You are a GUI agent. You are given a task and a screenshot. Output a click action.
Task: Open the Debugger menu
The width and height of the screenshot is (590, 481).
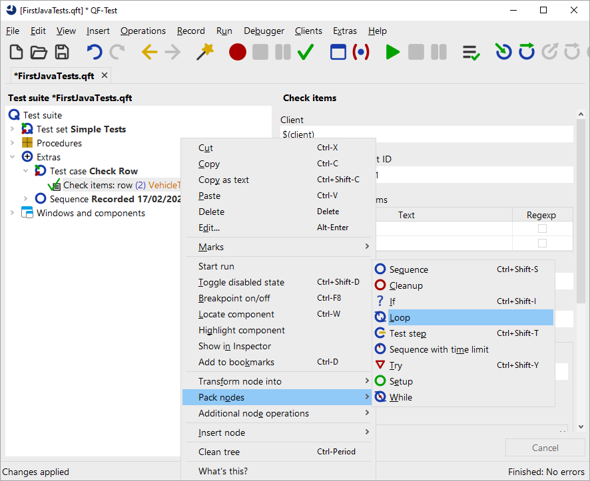[264, 31]
